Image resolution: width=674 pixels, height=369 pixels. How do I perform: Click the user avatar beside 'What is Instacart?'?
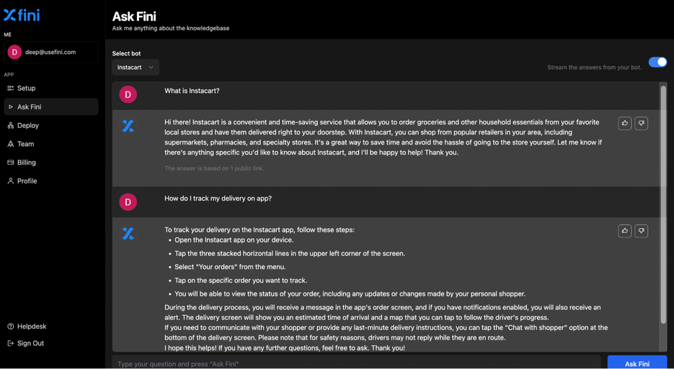click(128, 94)
